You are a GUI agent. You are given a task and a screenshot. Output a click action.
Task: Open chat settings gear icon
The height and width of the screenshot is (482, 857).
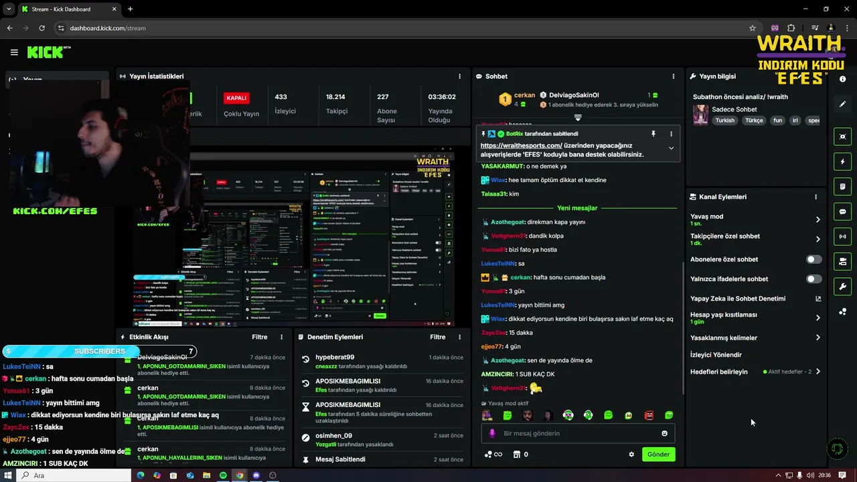click(x=631, y=455)
